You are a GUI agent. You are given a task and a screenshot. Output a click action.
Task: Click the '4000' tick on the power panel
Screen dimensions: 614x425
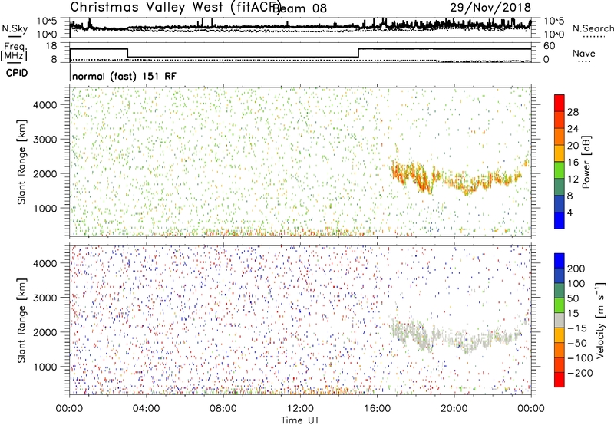point(45,105)
